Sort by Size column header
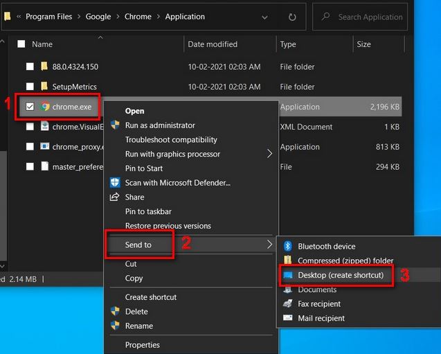Screen dimensions: 441x354 point(363,44)
